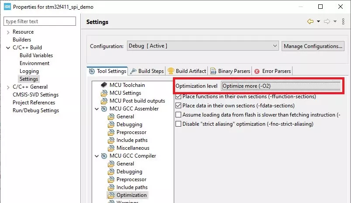351x203 pixels.
Task: Select Include paths under GCC Assembler
Action: [132, 140]
